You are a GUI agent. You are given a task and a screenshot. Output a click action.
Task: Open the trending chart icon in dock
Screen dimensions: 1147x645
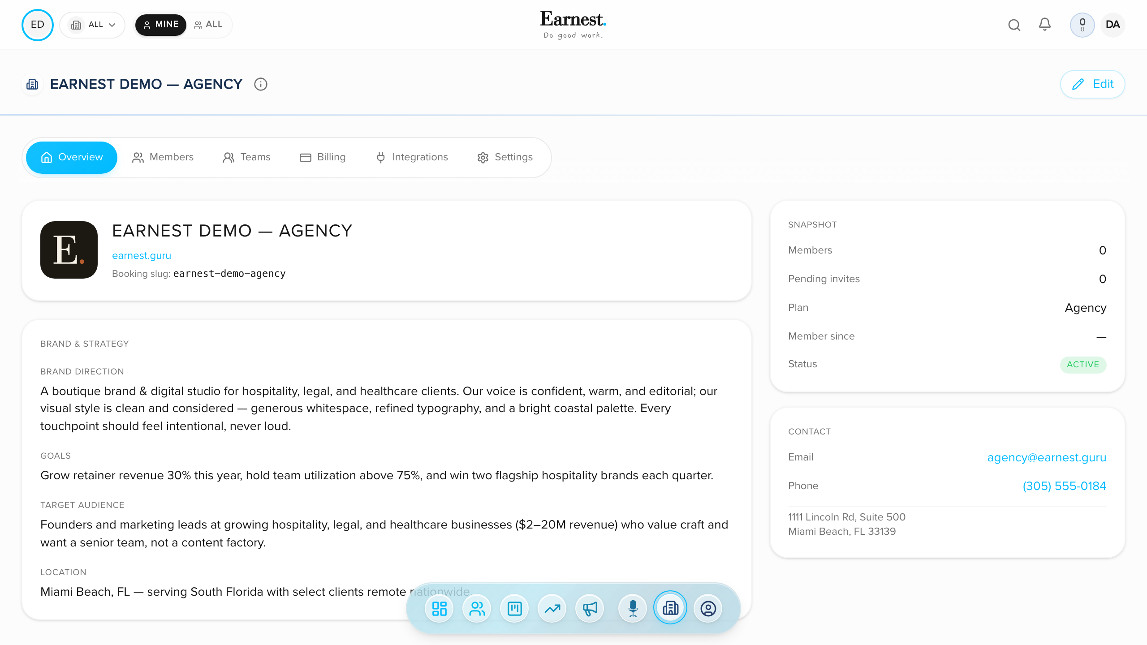pyautogui.click(x=552, y=609)
